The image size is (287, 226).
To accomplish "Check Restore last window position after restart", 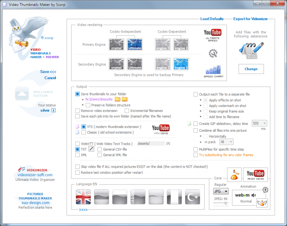I will click(77, 172).
